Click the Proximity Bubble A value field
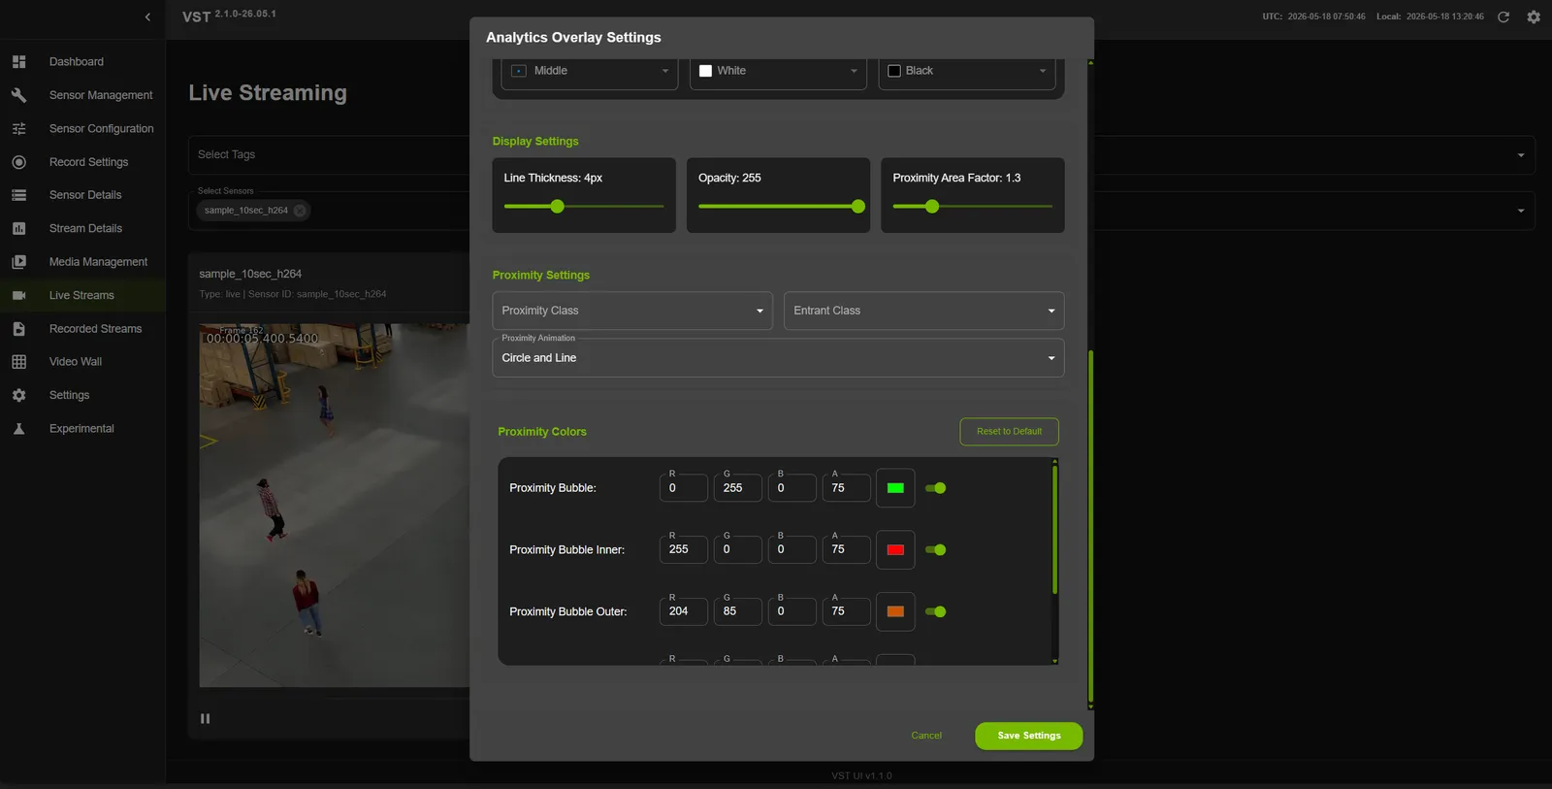This screenshot has height=789, width=1552. (x=847, y=488)
